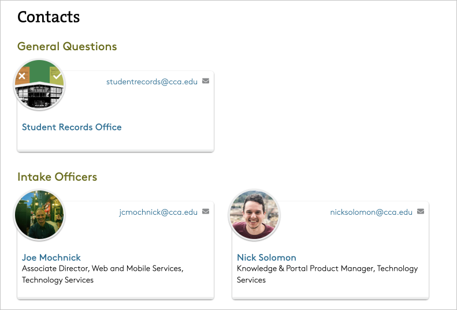Screen dimensions: 457x310
Task: Open Nick Solomon's name link
Action: pos(266,257)
